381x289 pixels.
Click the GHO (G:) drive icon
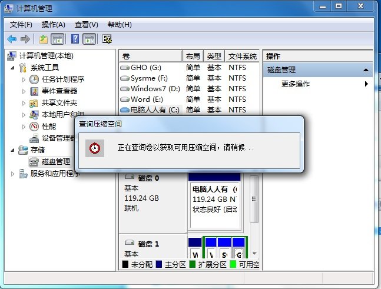[125, 68]
